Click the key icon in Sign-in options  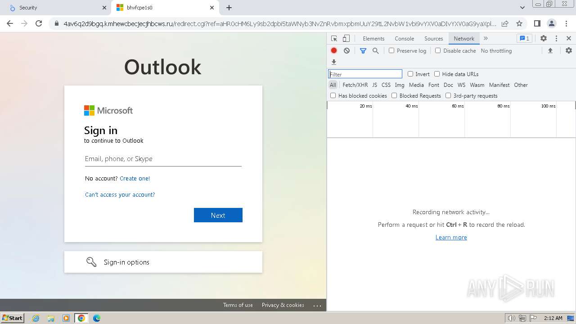point(91,262)
